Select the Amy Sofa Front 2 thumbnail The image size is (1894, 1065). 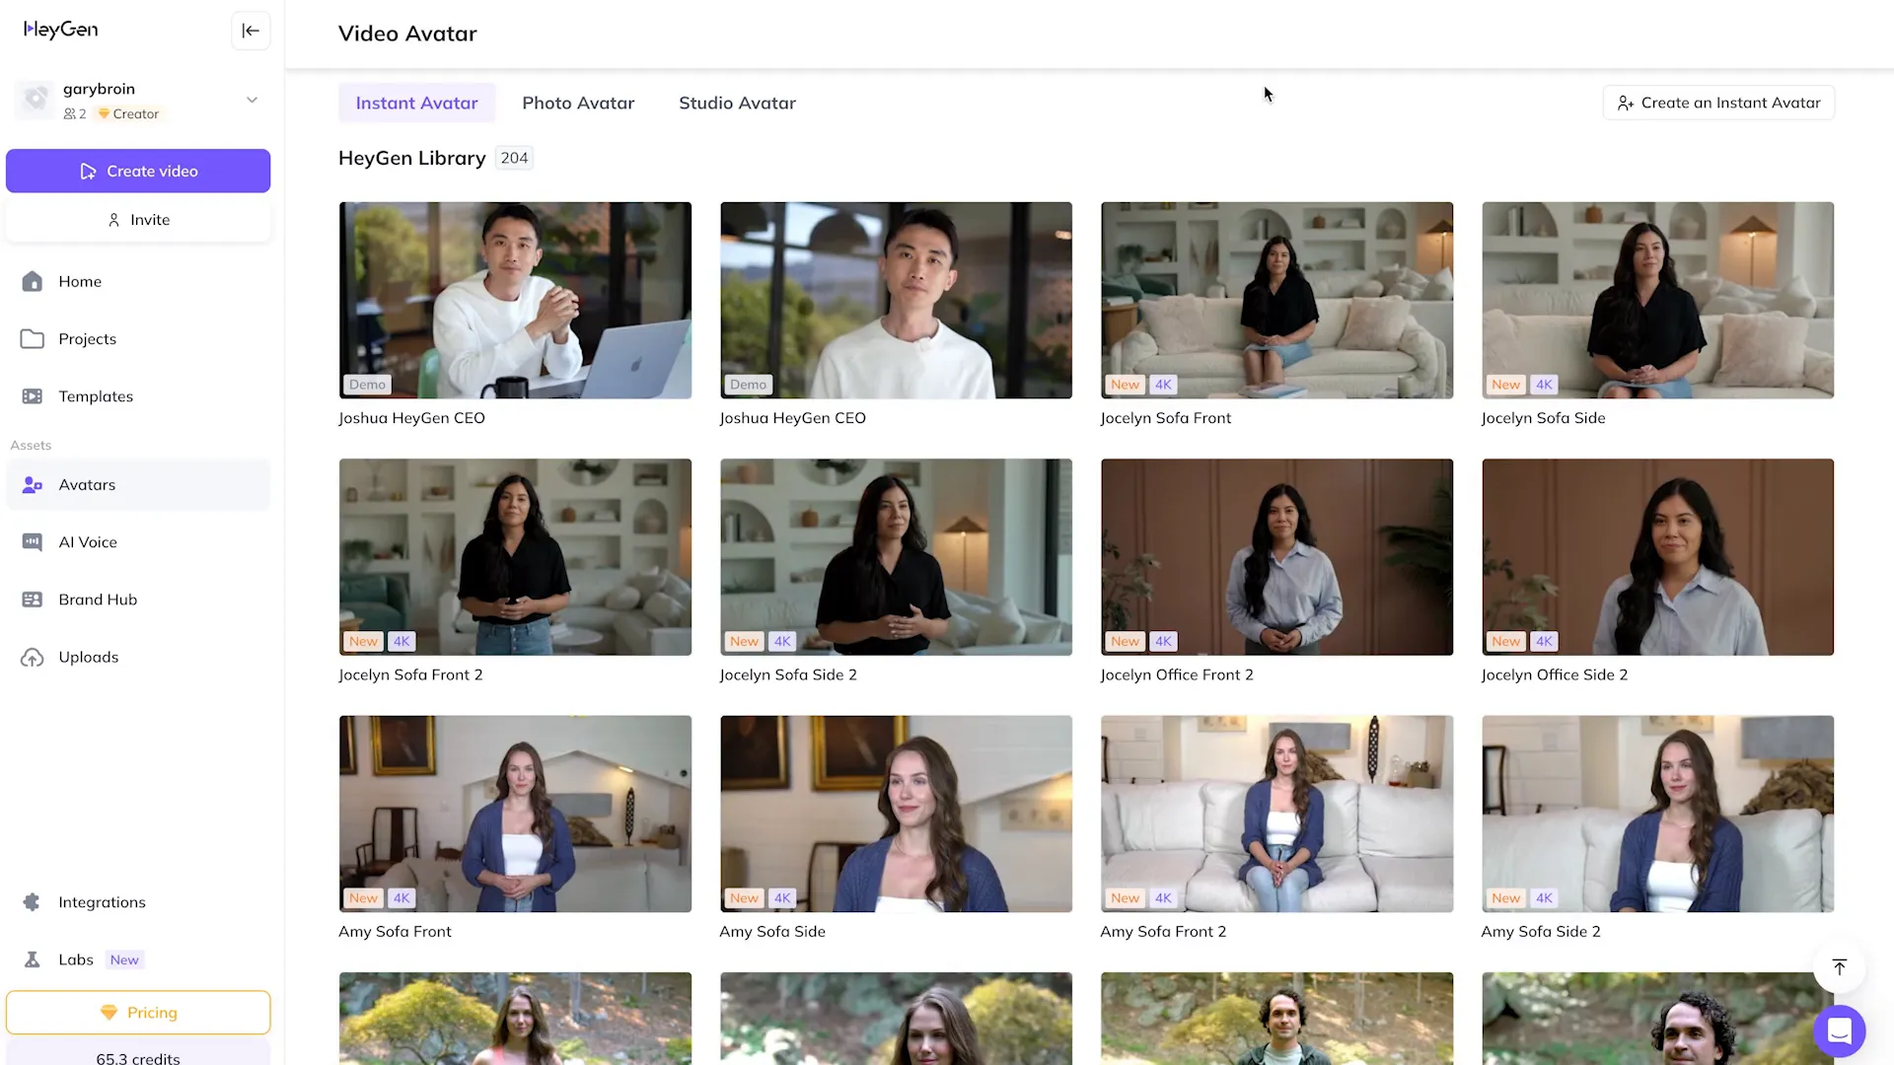click(x=1276, y=814)
